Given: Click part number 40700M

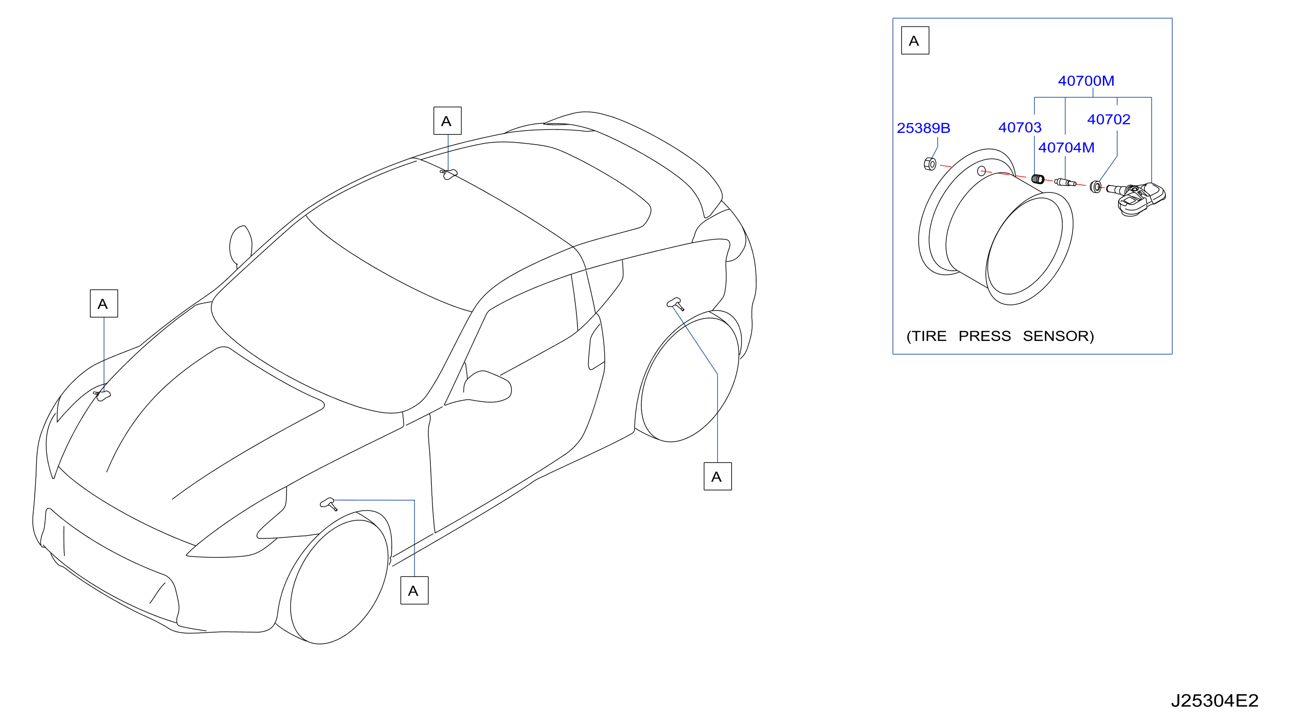Looking at the screenshot, I should point(1086,81).
